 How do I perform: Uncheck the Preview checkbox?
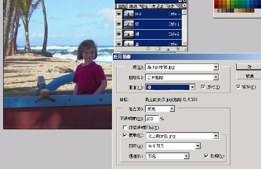click(238, 87)
